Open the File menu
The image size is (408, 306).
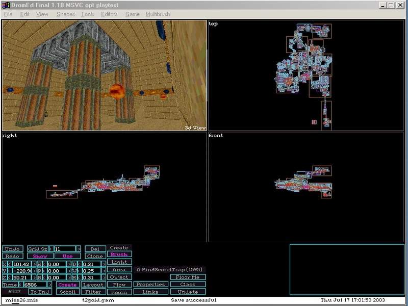coord(8,14)
